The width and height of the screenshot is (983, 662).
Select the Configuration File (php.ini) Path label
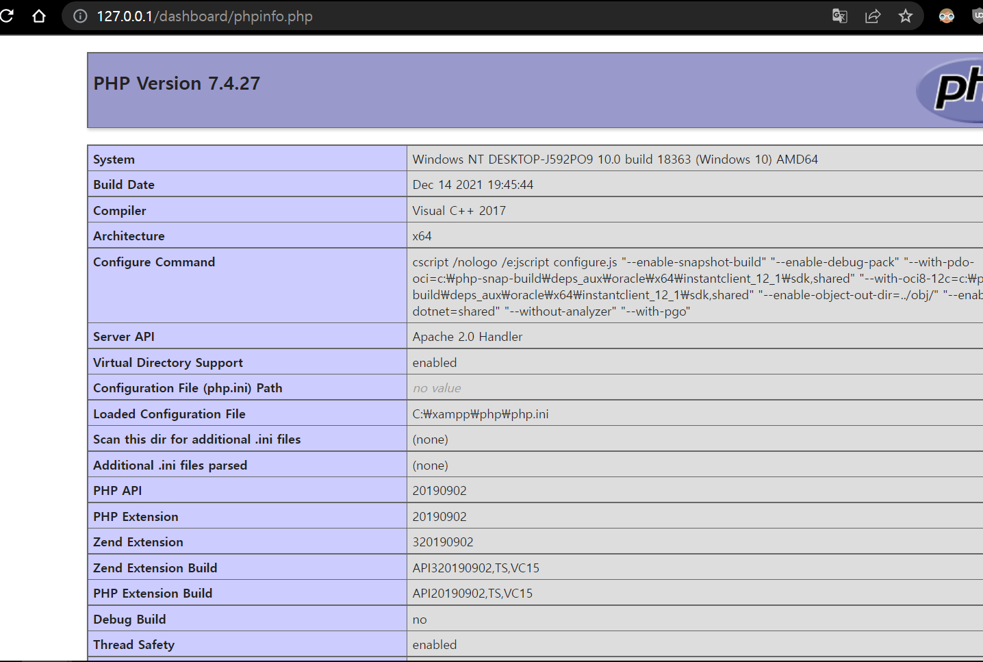188,388
